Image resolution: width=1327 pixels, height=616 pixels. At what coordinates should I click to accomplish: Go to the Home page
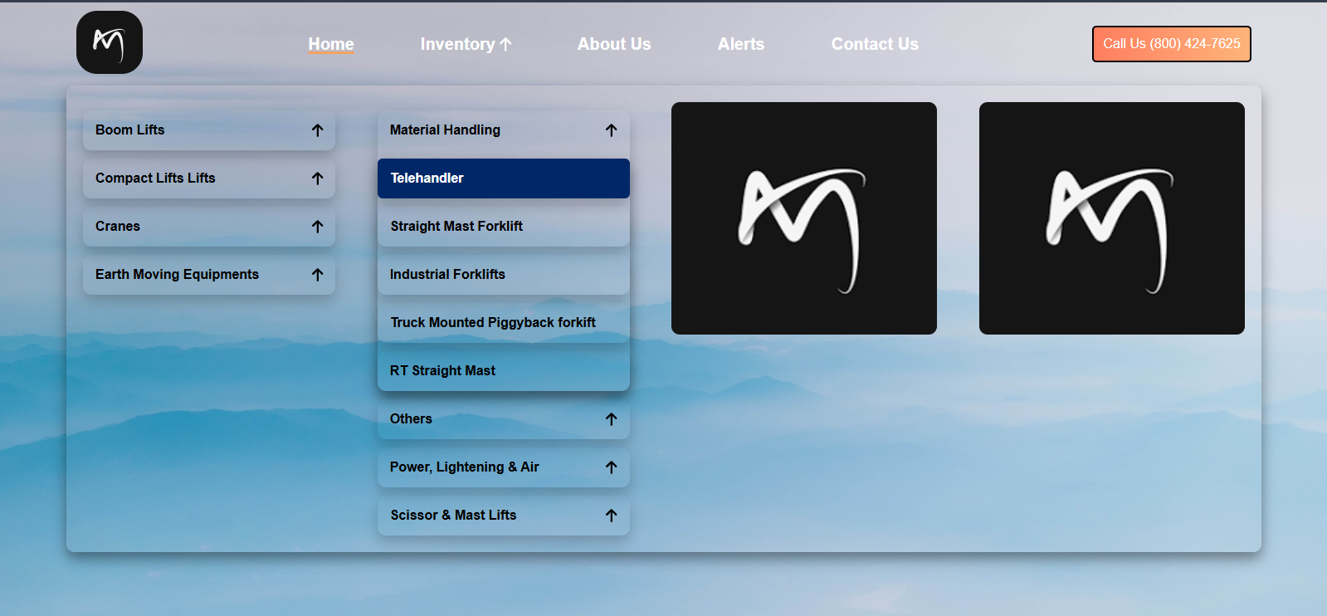[331, 44]
